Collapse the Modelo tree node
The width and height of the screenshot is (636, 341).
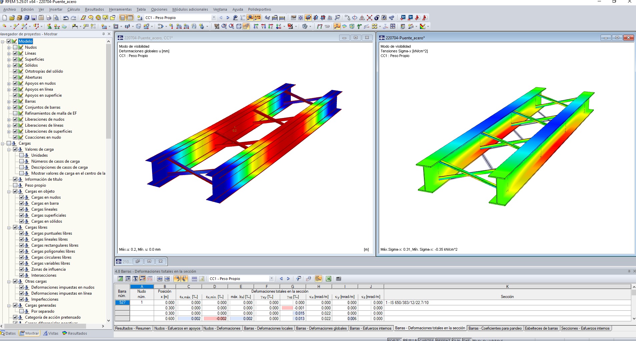coord(3,41)
